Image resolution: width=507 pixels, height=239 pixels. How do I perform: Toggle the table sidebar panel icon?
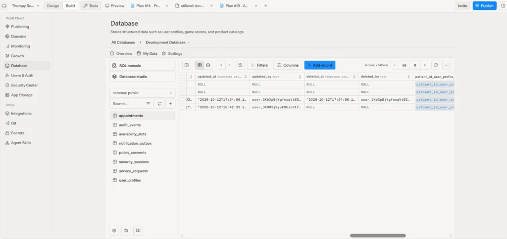tap(187, 65)
